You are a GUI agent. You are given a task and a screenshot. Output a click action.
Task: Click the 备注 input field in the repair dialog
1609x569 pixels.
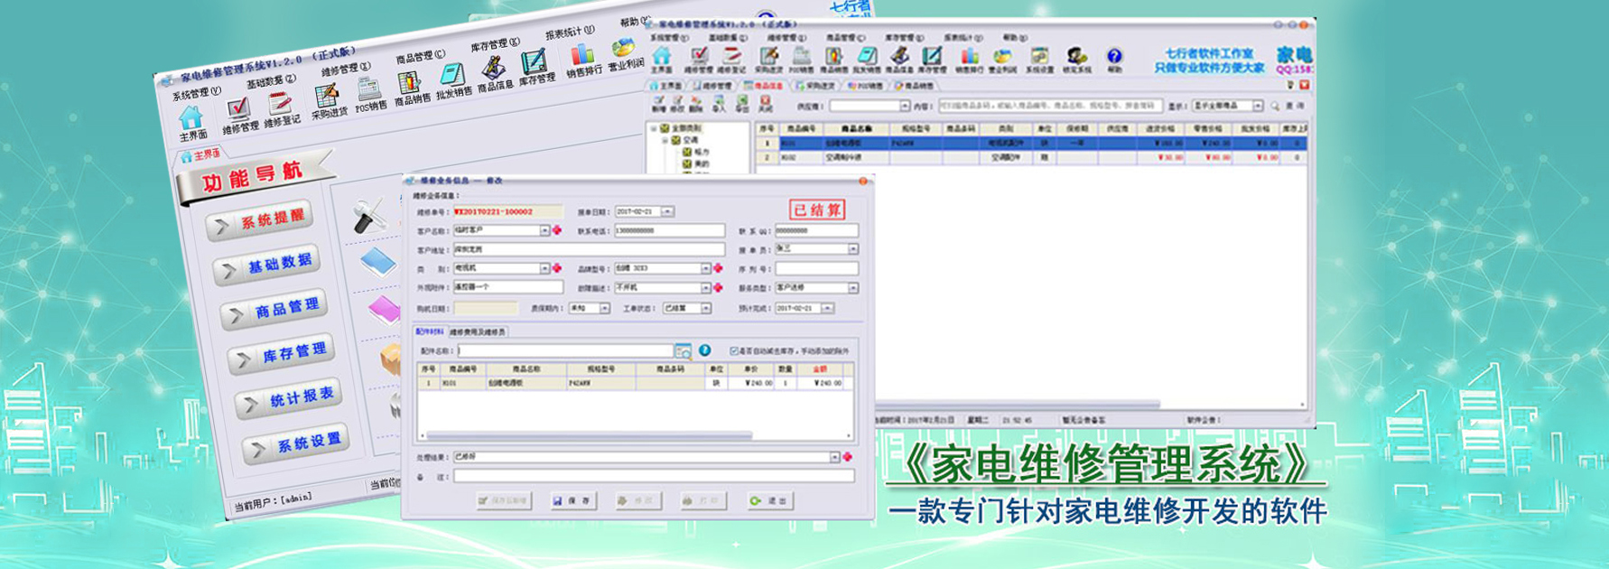tap(653, 476)
